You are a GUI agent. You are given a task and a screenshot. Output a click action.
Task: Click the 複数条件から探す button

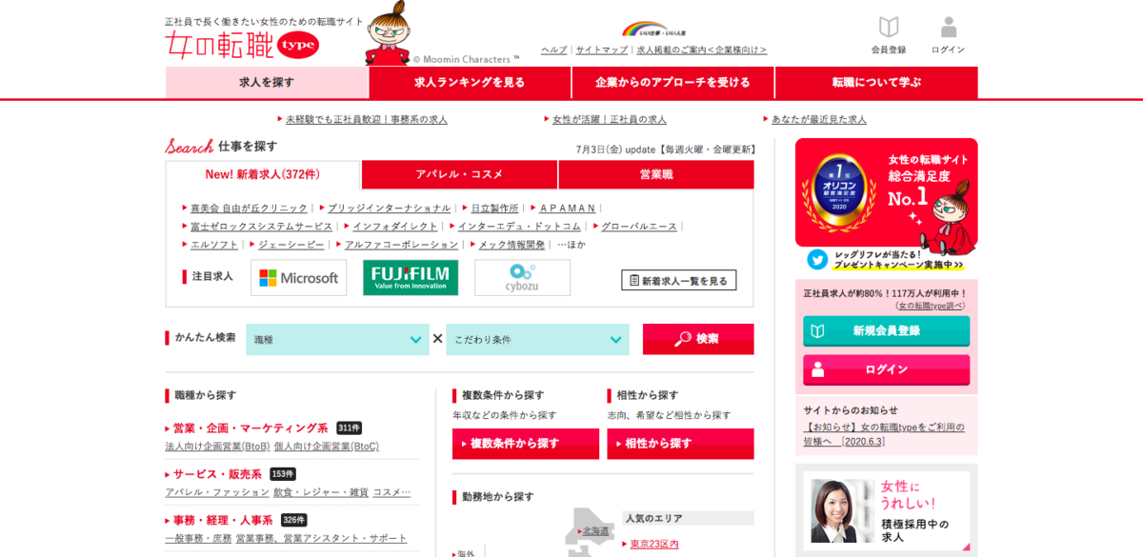click(x=525, y=444)
